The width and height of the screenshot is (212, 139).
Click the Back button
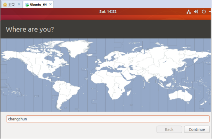(169, 129)
